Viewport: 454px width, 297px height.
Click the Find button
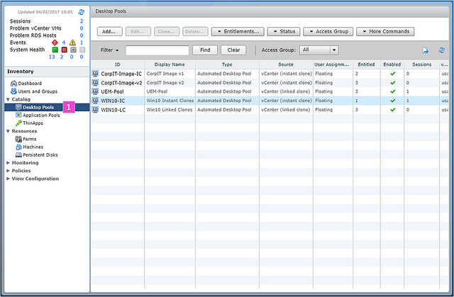[x=204, y=50]
